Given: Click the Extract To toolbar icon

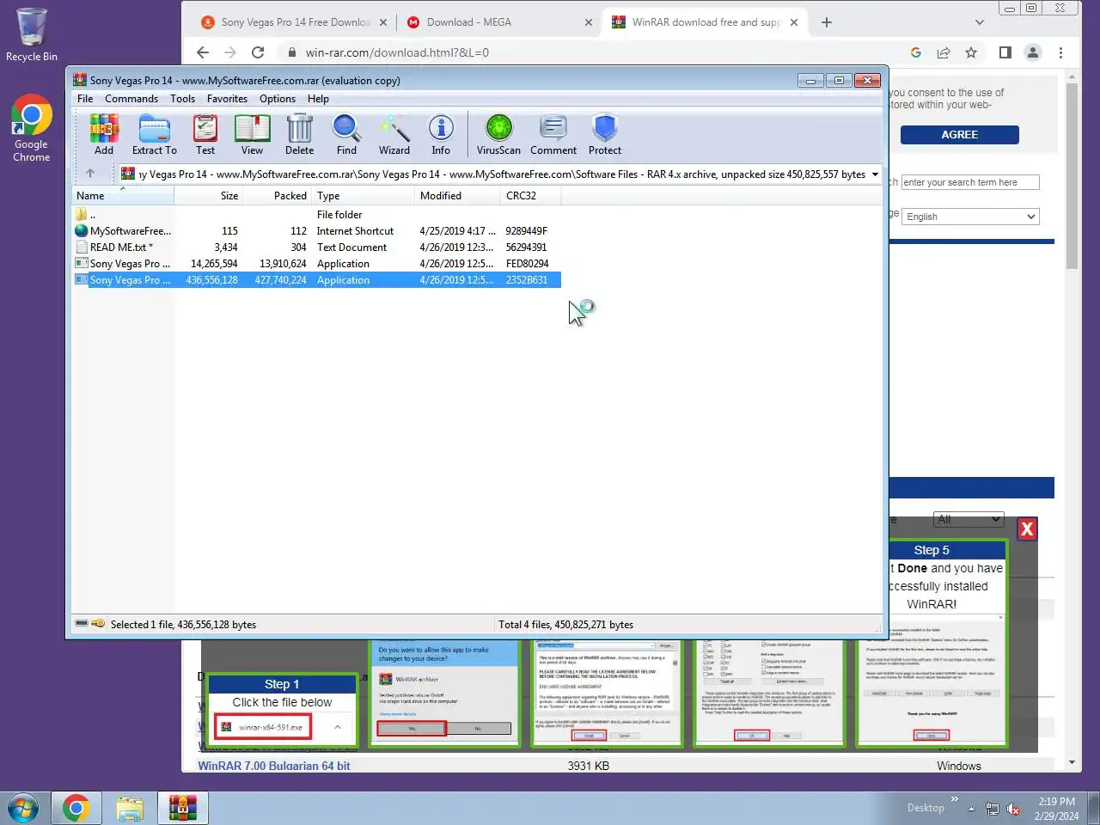Looking at the screenshot, I should (155, 135).
